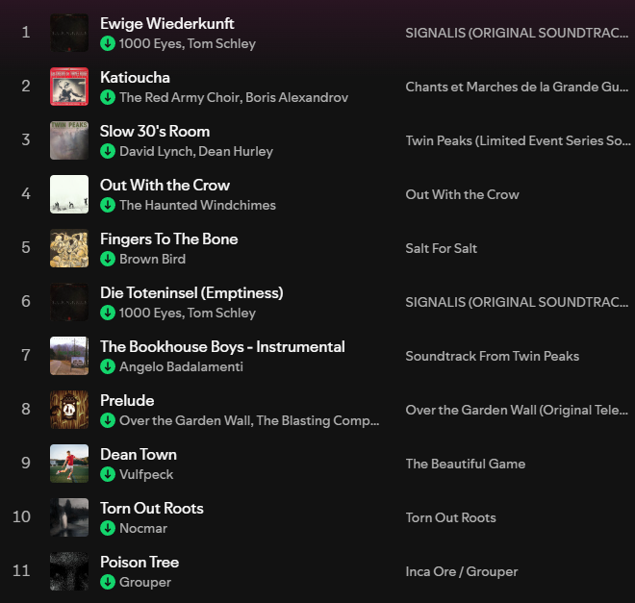635x603 pixels.
Task: Open Brown Bird artist page
Action: click(152, 259)
